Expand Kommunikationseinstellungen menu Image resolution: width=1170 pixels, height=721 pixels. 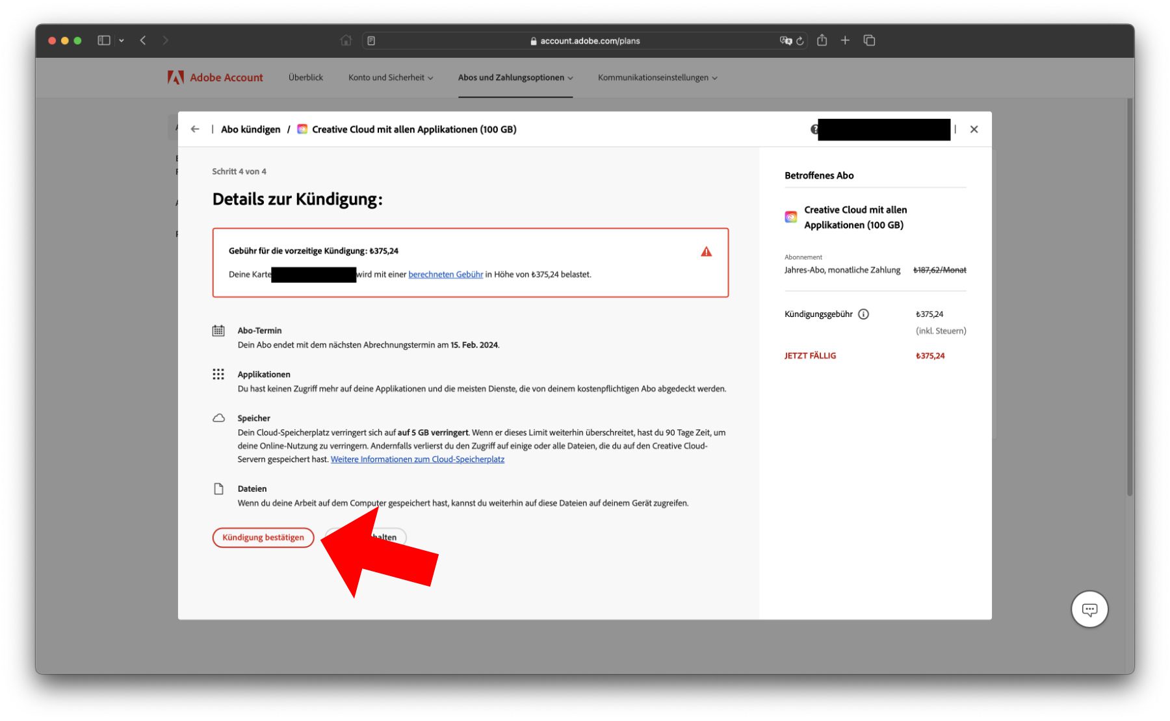[657, 78]
